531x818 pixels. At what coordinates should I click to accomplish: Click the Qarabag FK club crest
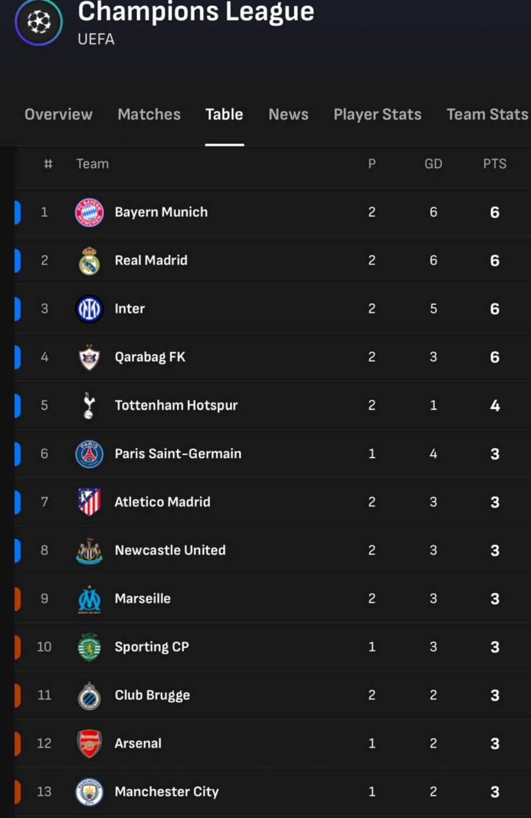click(89, 357)
